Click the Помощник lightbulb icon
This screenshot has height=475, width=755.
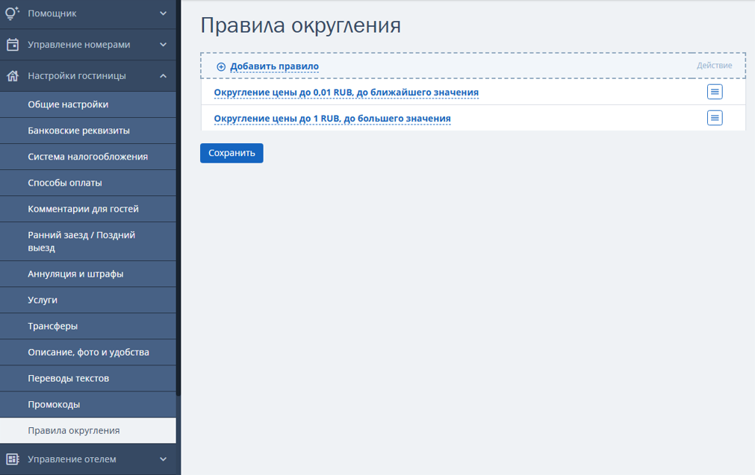[12, 13]
